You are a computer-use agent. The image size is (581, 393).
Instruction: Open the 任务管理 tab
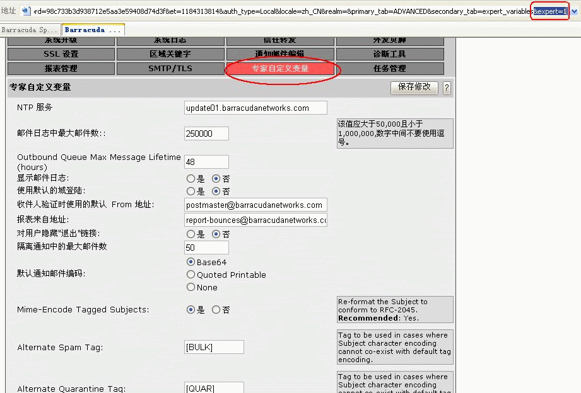[x=389, y=69]
